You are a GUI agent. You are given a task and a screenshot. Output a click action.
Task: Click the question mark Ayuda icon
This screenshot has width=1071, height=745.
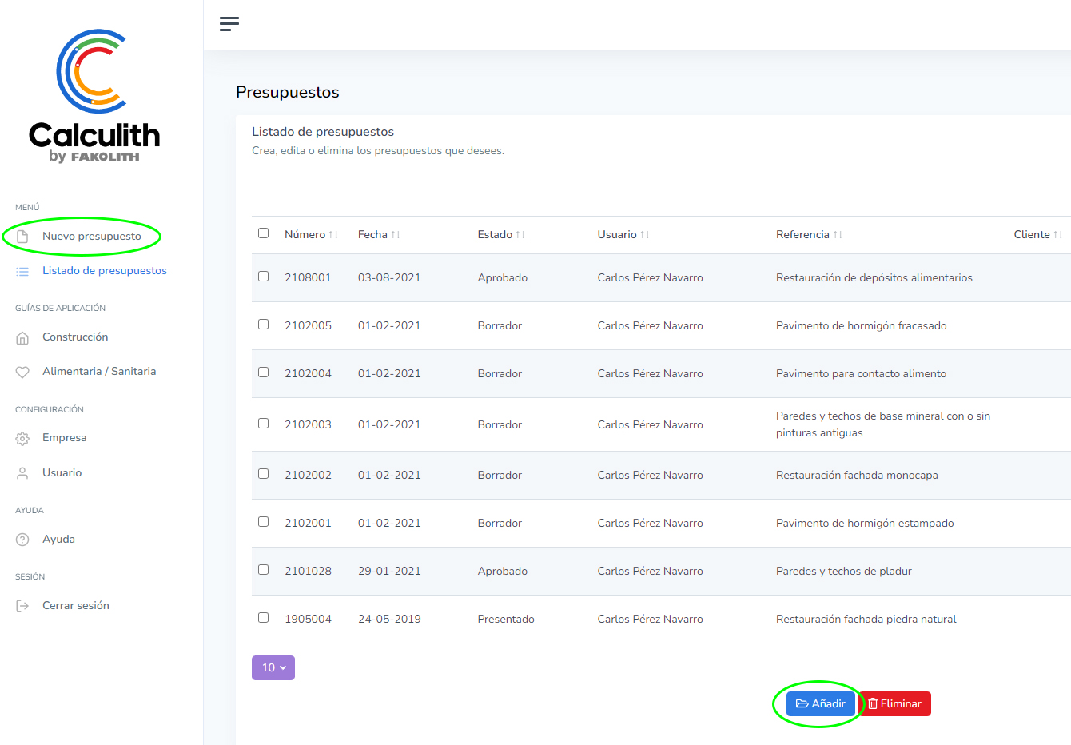click(22, 540)
